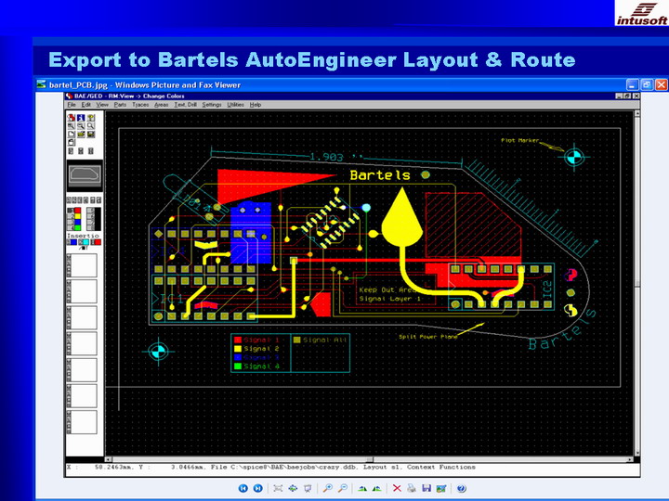669x501 pixels.
Task: Click the Best Fit icon in viewer toolbar
Action: [278, 488]
